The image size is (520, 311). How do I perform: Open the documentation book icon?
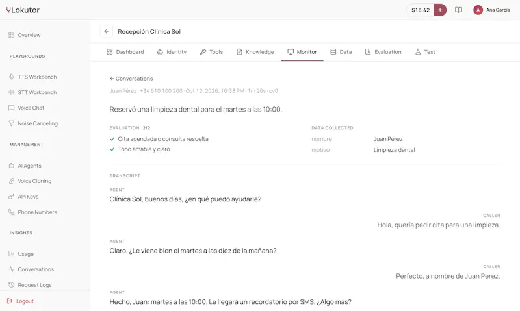pyautogui.click(x=458, y=10)
